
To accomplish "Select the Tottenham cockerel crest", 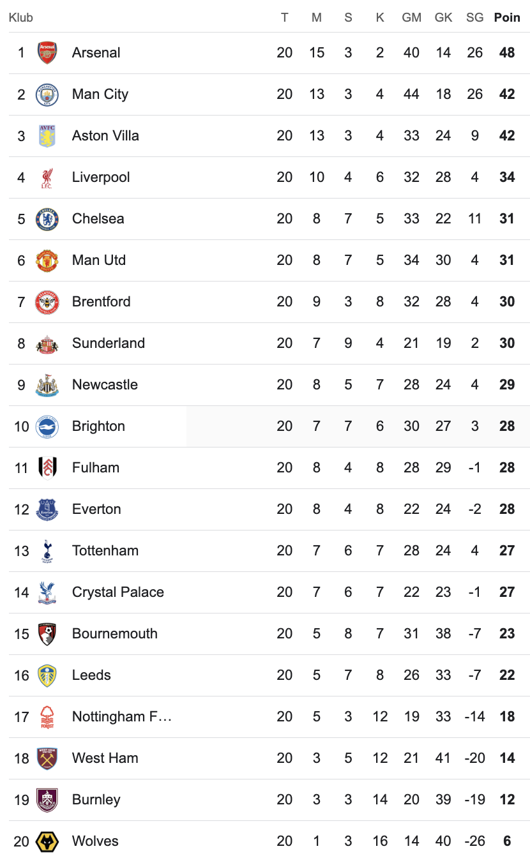I will coord(47,551).
